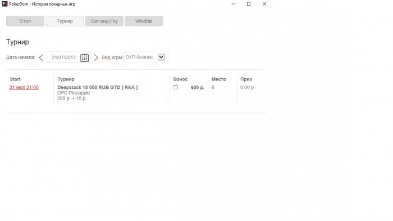
Task: Click the Вид игры label
Action: click(x=112, y=57)
